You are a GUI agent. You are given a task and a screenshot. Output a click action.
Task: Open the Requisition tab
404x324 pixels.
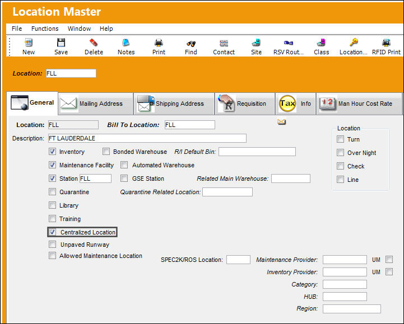coord(245,104)
